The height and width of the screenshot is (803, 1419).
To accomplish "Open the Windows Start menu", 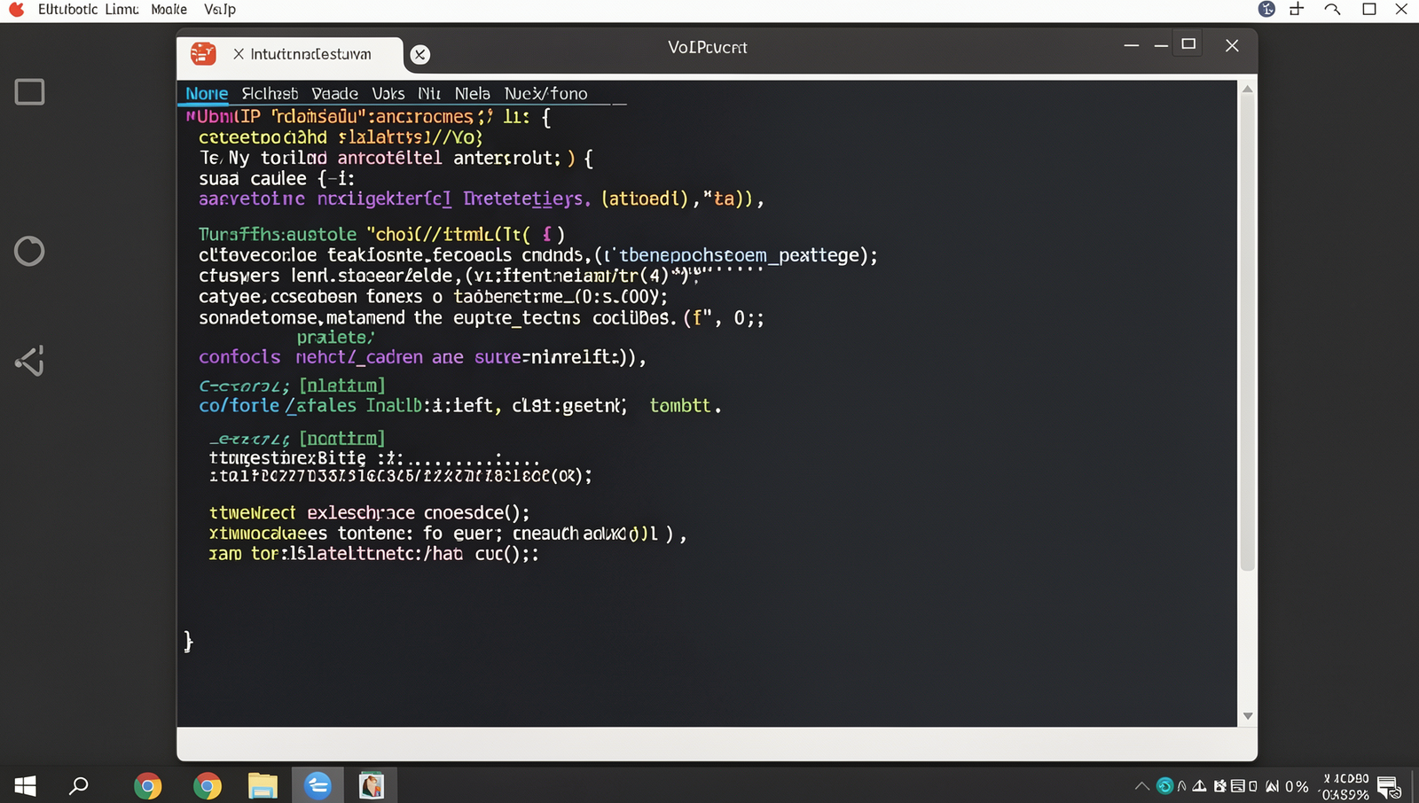I will point(25,785).
